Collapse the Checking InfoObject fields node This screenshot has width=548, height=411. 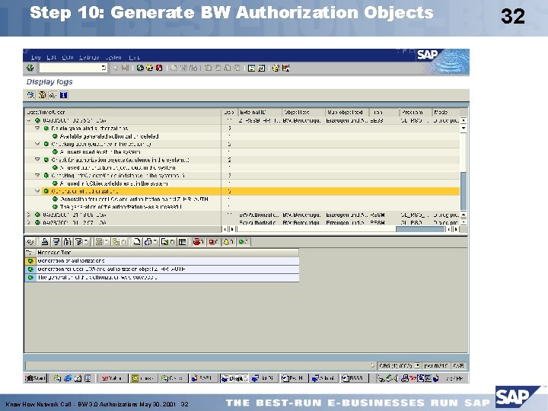[x=37, y=176]
